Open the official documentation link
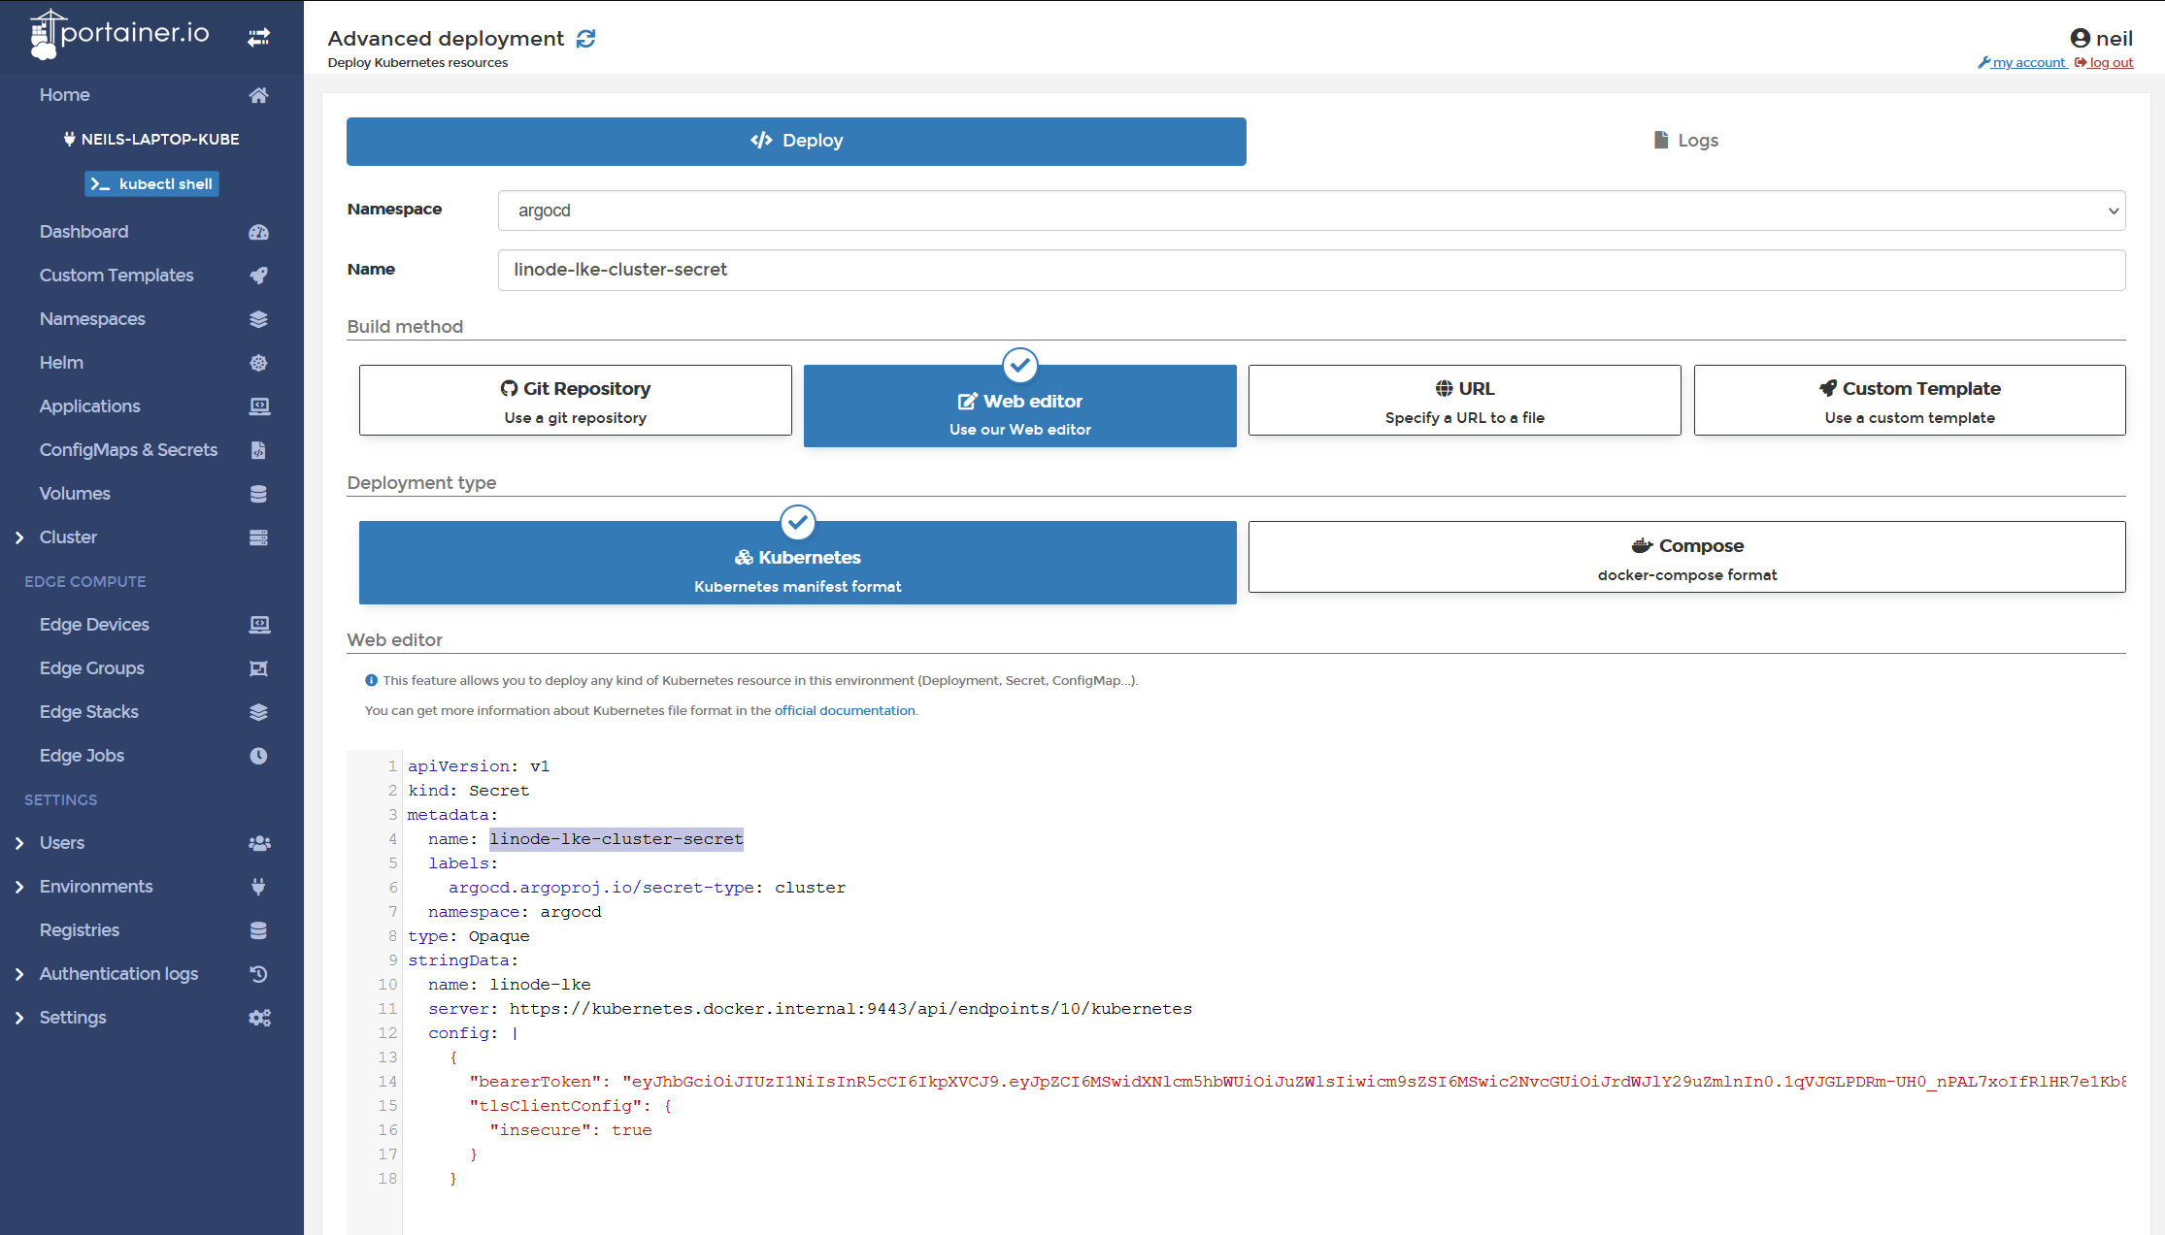Screen dimensions: 2165x1235 pos(845,711)
